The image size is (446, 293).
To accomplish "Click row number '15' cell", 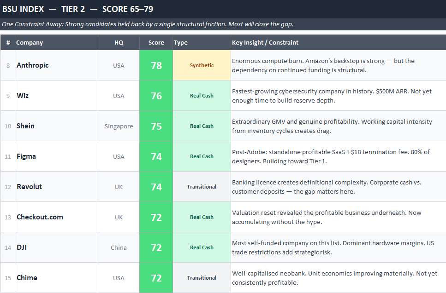I will coord(8,278).
